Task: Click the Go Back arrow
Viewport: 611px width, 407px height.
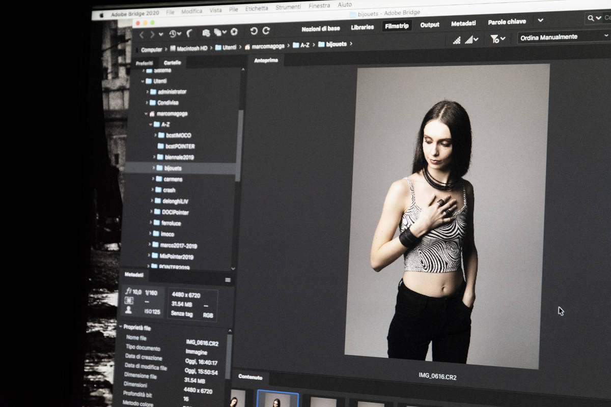Action: click(x=142, y=34)
